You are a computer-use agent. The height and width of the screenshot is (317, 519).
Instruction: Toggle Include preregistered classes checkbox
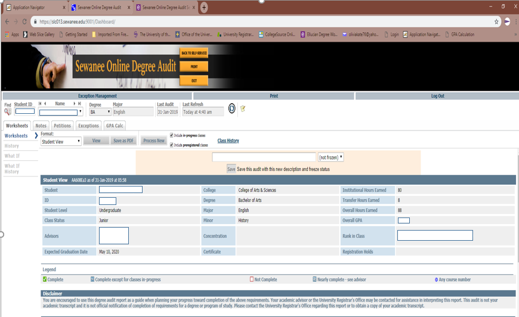[172, 145]
